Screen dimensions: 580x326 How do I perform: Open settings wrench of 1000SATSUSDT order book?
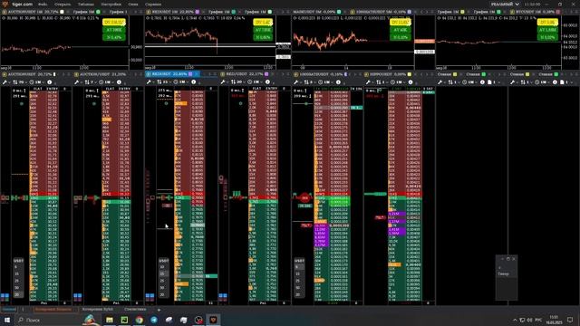(295, 82)
